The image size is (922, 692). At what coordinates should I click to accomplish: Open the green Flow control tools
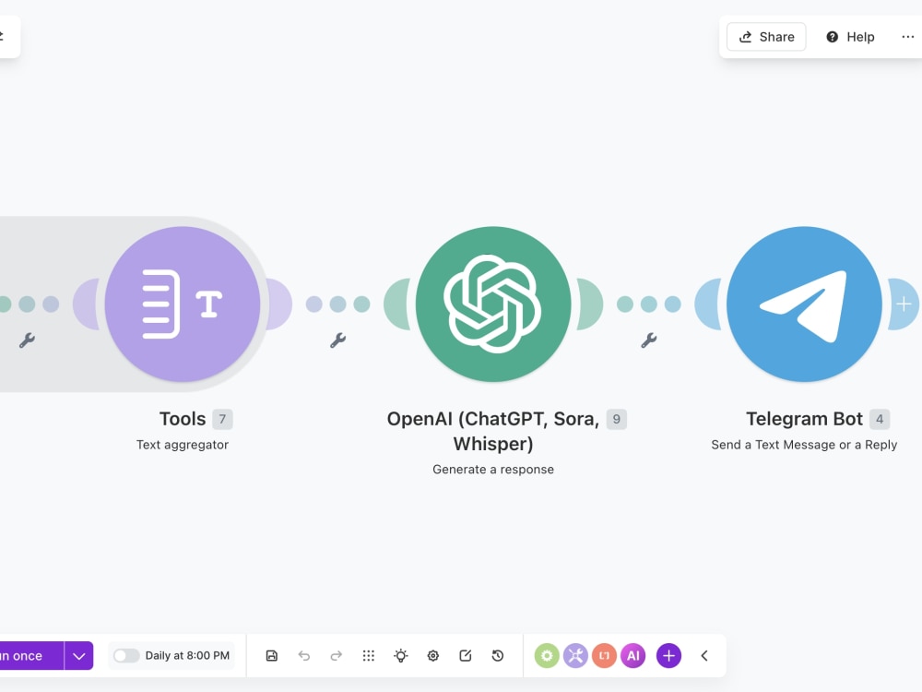click(x=546, y=655)
